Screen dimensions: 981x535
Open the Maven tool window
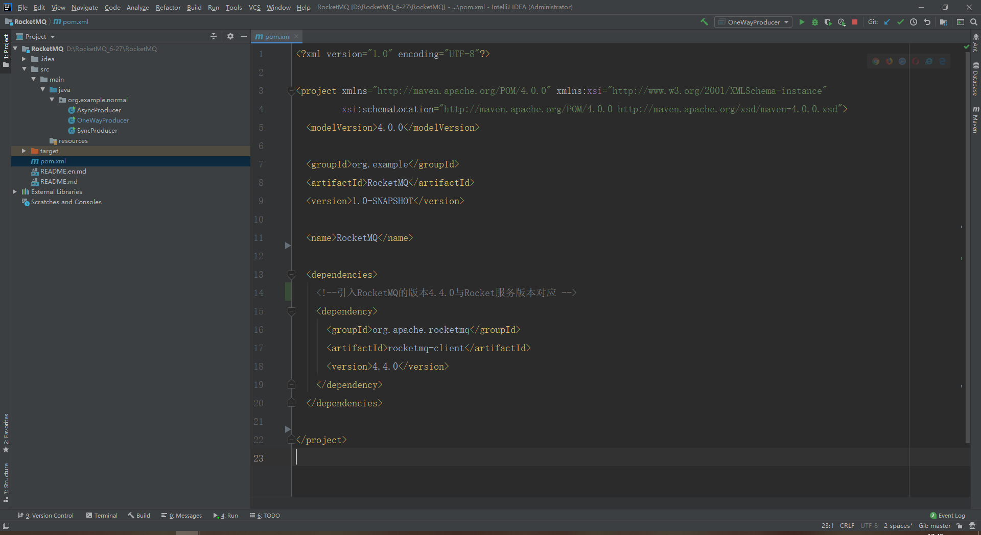(975, 120)
